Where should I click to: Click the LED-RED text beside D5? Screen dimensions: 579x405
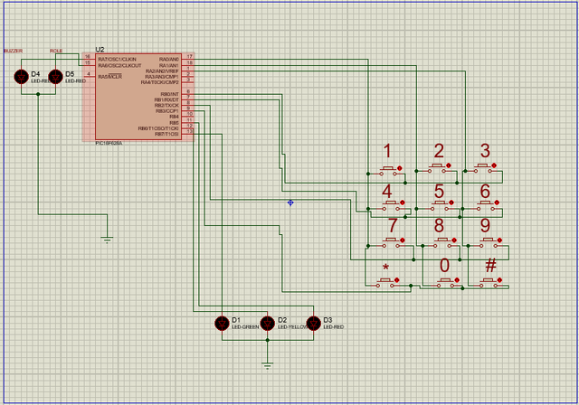click(76, 80)
